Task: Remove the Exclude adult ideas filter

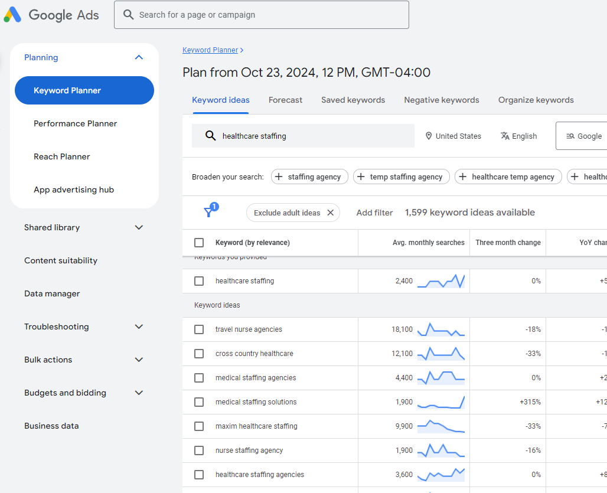Action: tap(330, 213)
